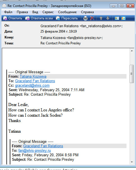
Task: Click the colorful rightmost toolbar icon
Action: 123,18
